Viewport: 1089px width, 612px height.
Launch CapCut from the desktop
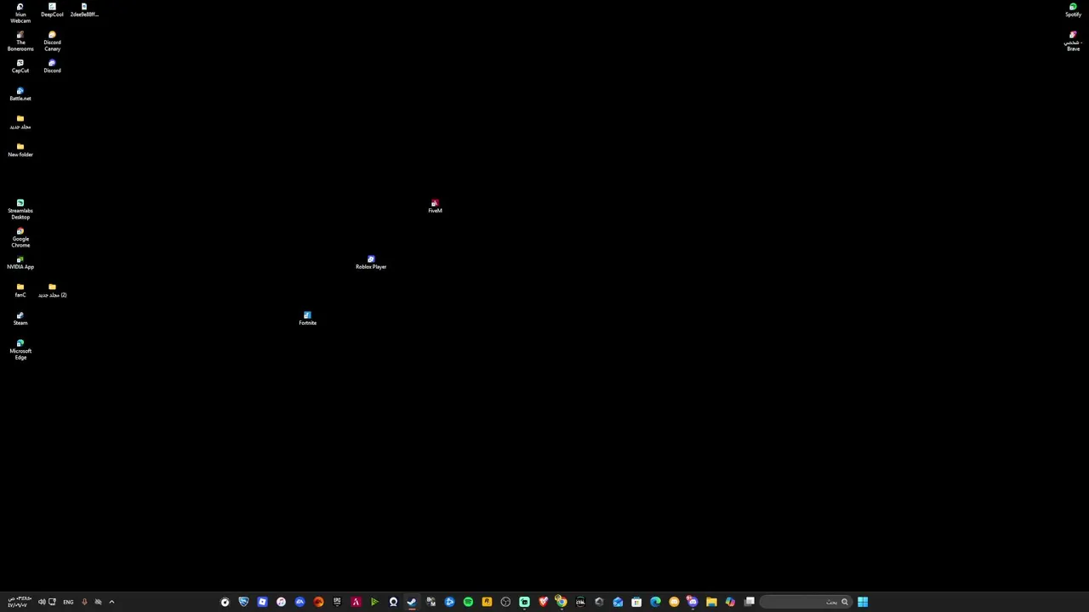20,66
